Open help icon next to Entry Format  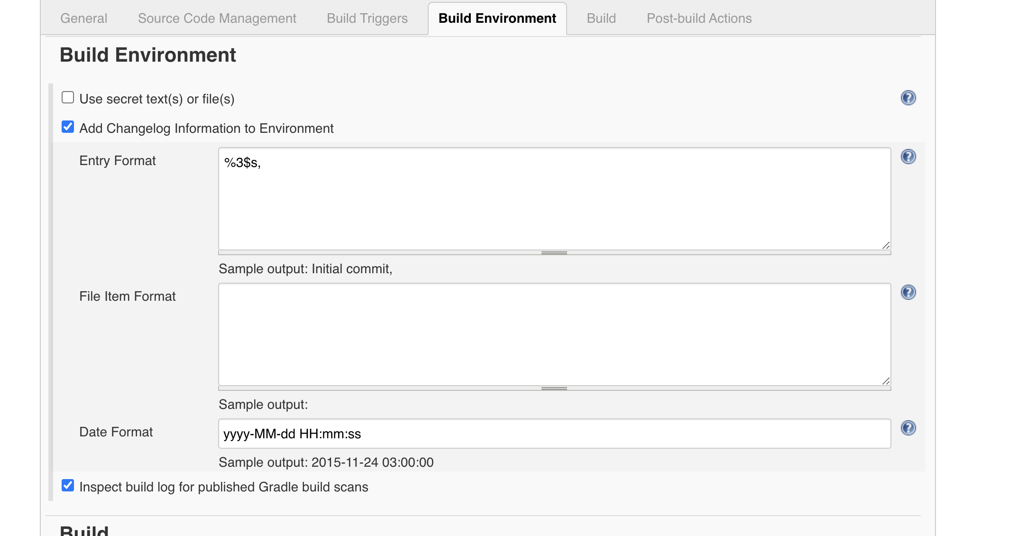click(908, 157)
